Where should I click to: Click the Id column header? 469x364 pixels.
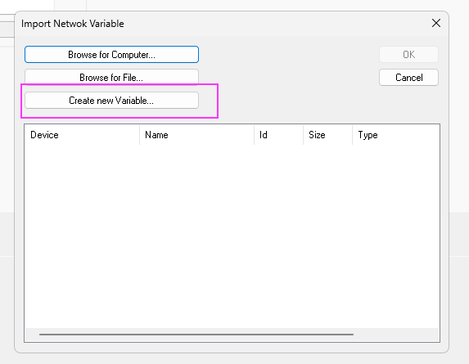pos(279,135)
